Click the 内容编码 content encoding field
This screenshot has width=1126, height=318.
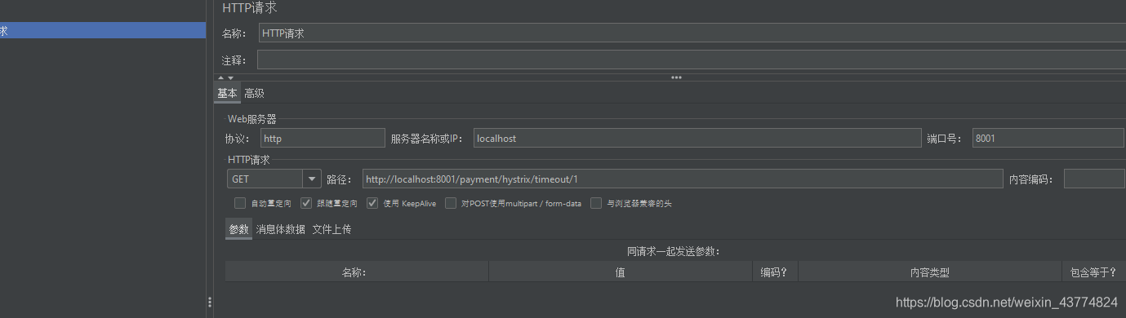(x=1094, y=179)
